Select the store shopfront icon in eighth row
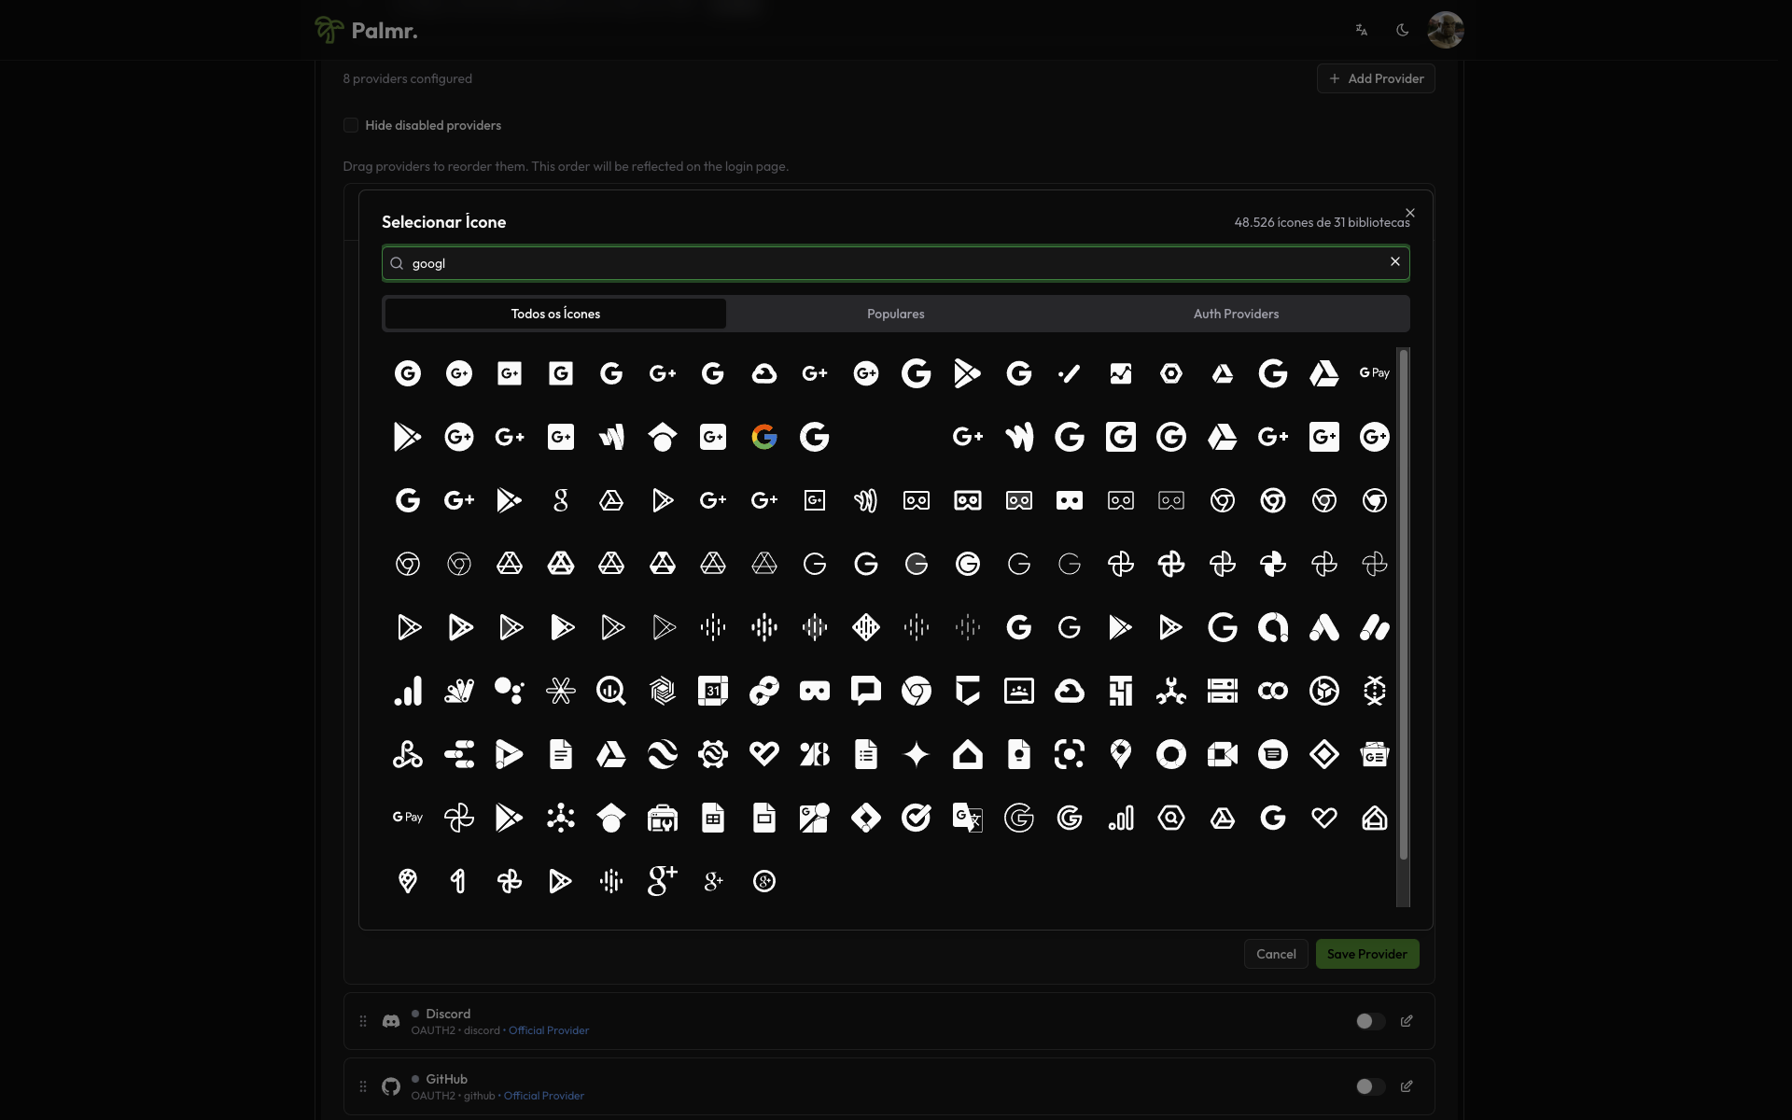 tap(662, 818)
